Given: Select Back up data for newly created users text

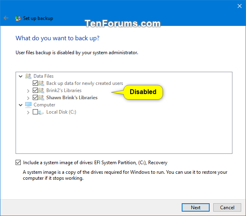Looking at the screenshot, I should pos(85,83).
